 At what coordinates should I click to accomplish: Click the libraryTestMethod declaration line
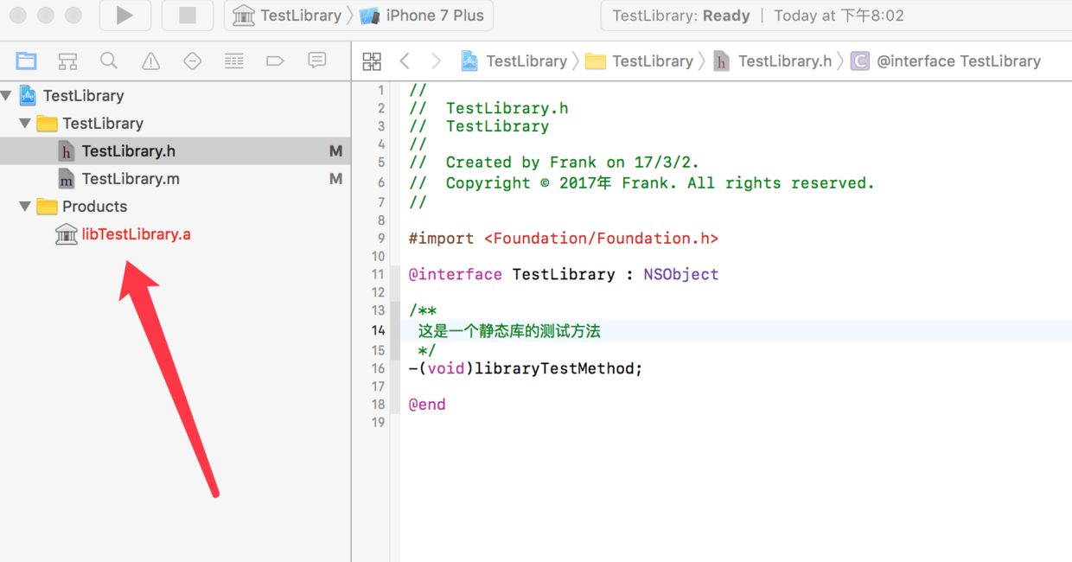(526, 368)
